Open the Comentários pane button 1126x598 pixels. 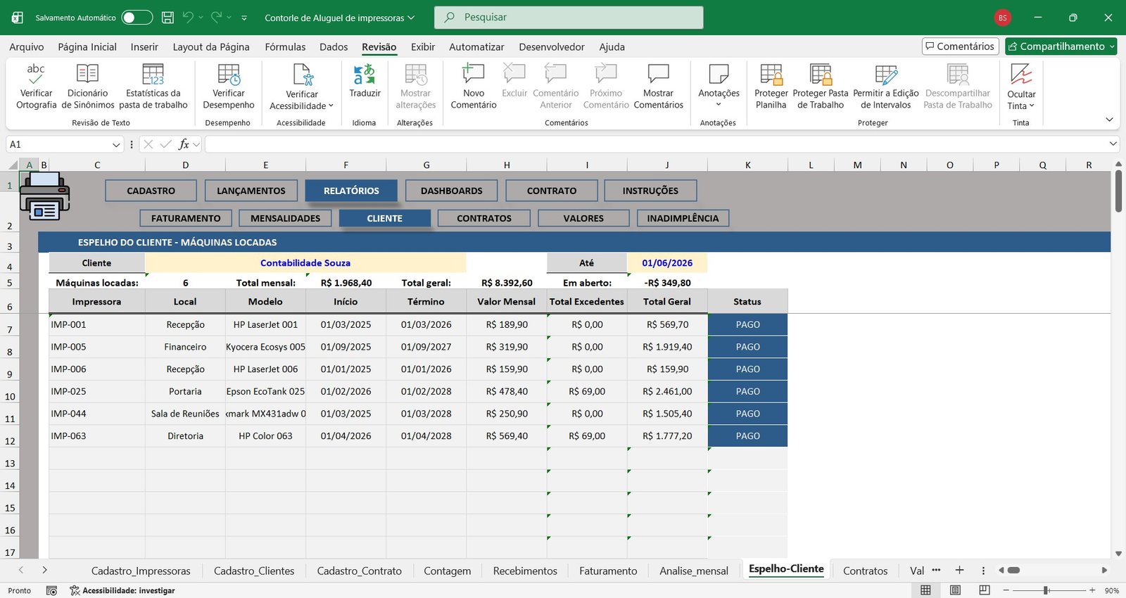961,46
